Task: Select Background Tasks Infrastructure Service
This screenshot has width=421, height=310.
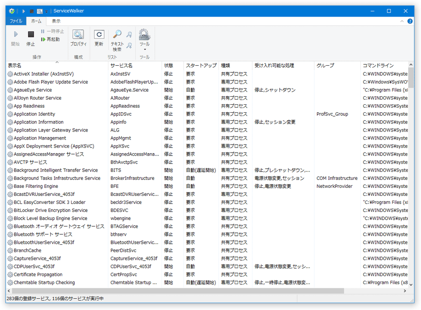Action: 57,178
